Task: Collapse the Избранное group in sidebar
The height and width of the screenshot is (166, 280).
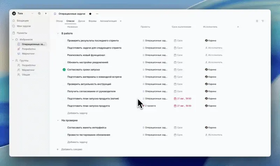Action: pos(13,39)
